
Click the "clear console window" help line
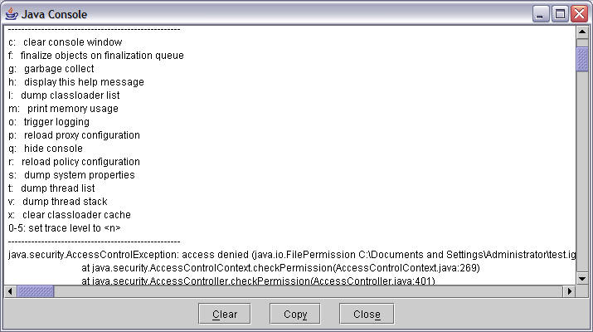tap(66, 42)
